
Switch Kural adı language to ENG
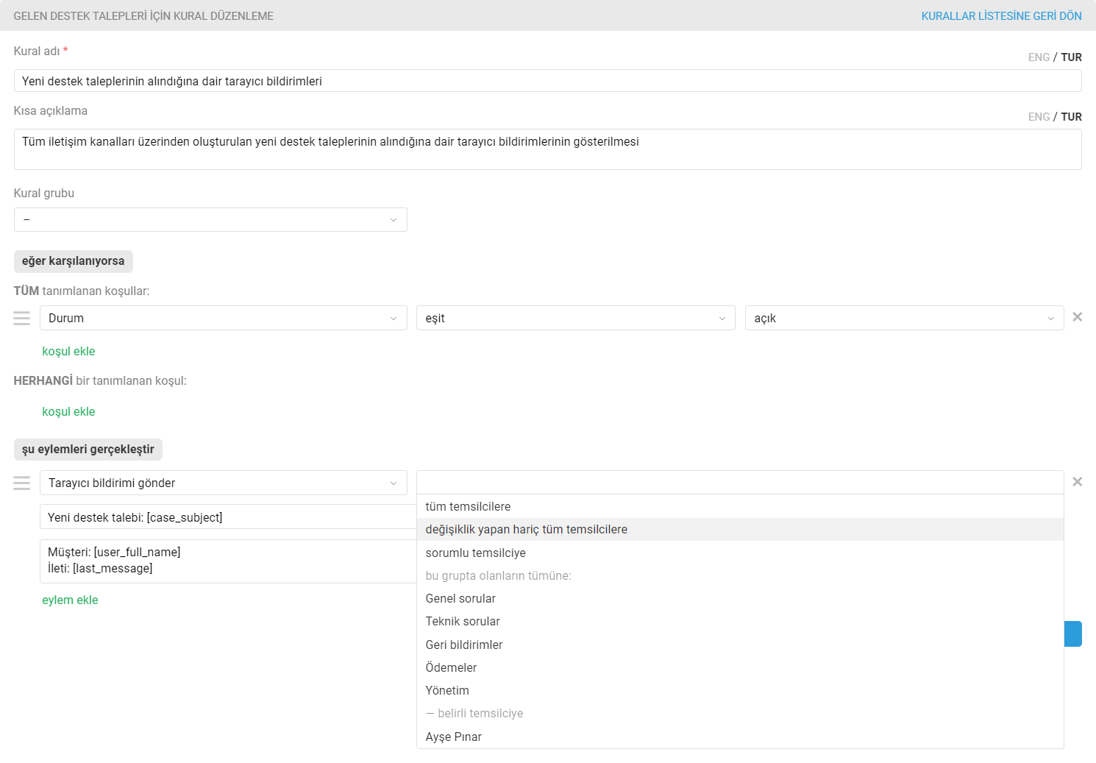[x=1039, y=57]
